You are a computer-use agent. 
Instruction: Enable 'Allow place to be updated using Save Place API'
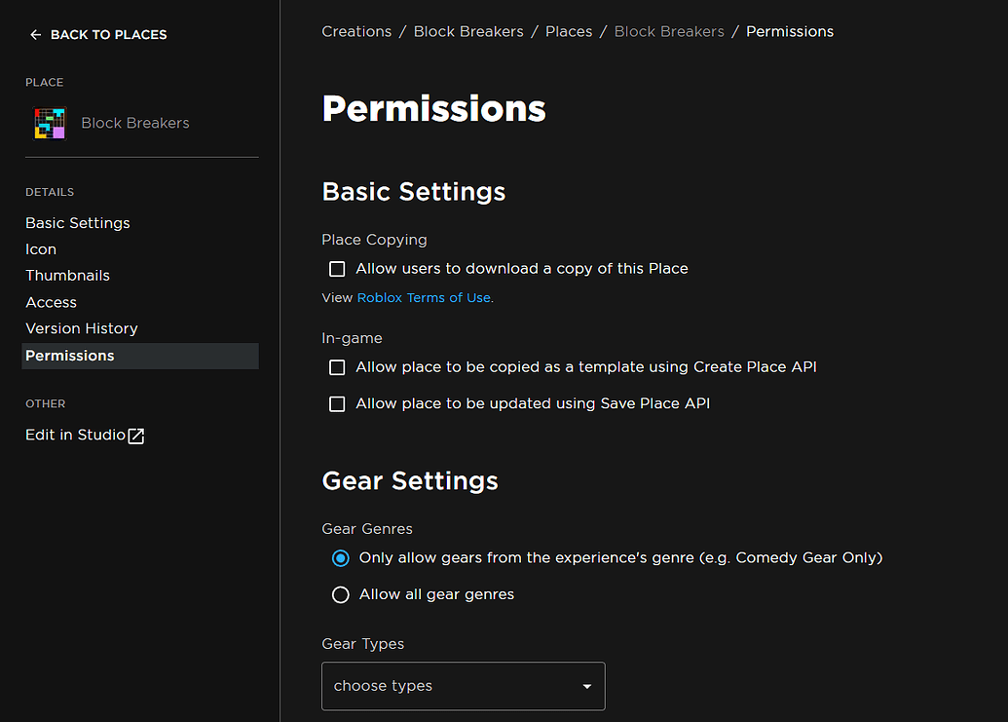(x=337, y=402)
